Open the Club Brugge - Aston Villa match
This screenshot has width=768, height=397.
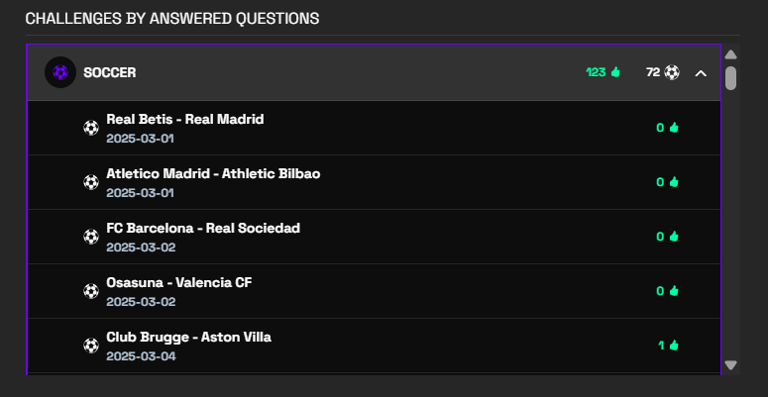[x=375, y=346]
